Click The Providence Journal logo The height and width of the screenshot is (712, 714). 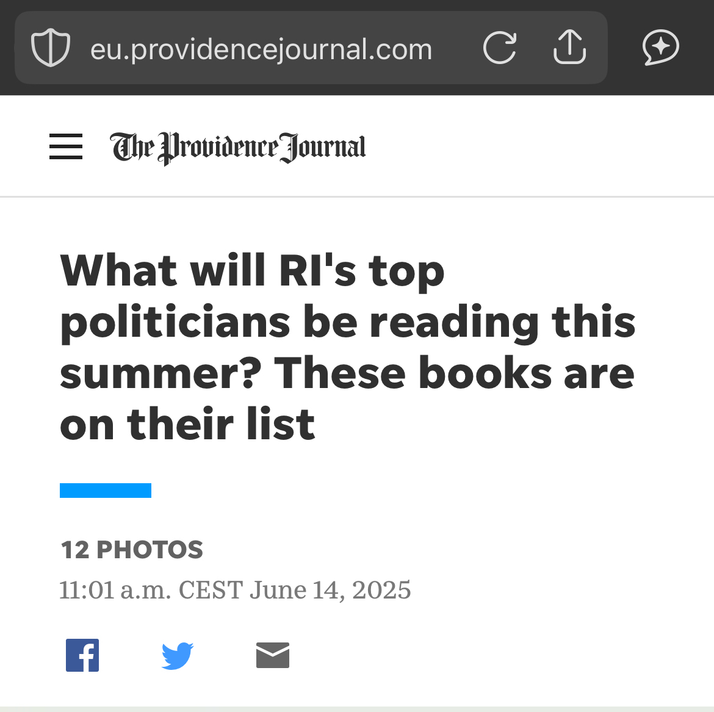[238, 147]
